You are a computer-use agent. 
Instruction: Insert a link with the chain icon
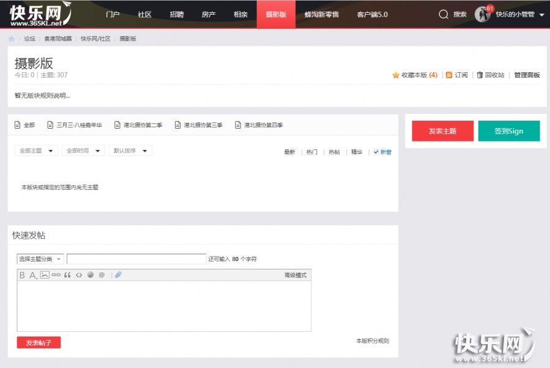[x=56, y=275]
